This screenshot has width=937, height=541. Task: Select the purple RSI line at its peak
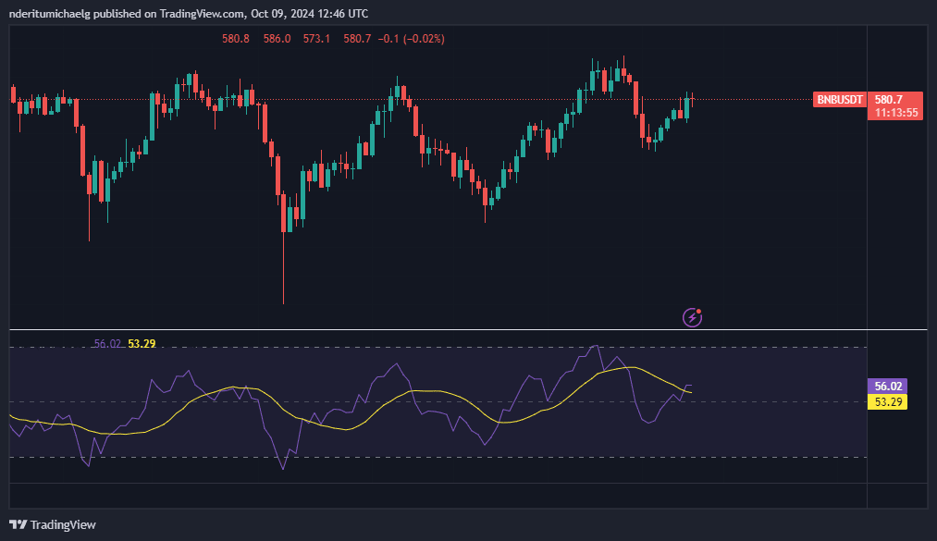(595, 347)
